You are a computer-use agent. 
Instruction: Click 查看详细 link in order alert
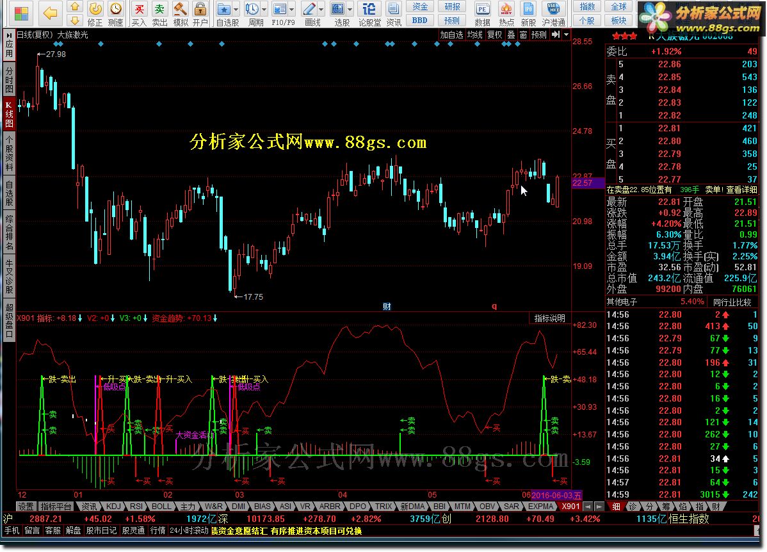741,190
